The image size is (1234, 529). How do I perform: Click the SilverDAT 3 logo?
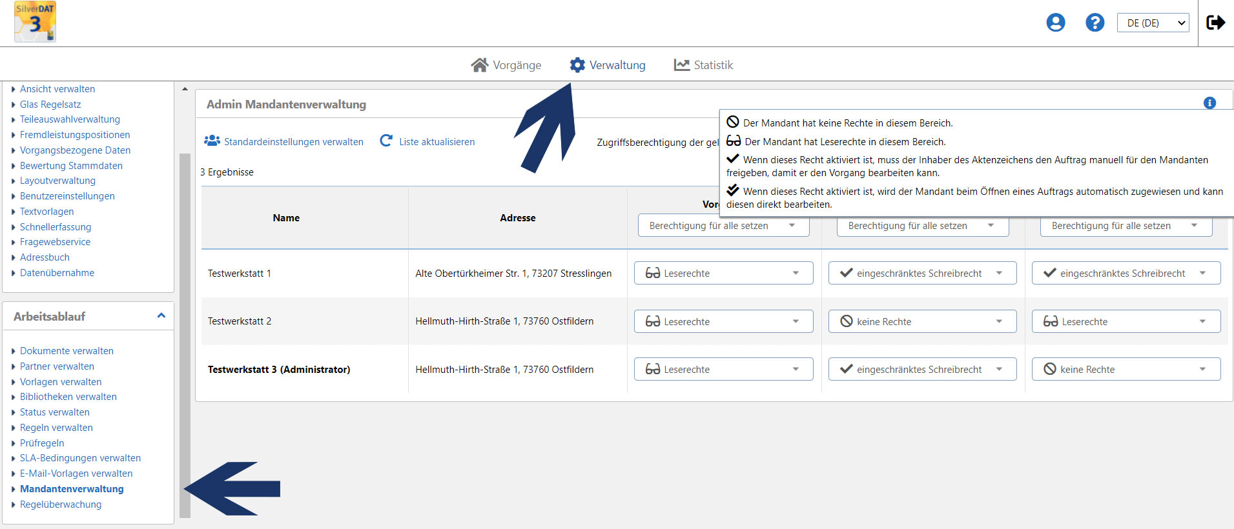click(35, 22)
